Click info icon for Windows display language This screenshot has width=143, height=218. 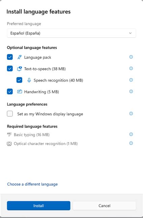(x=131, y=114)
